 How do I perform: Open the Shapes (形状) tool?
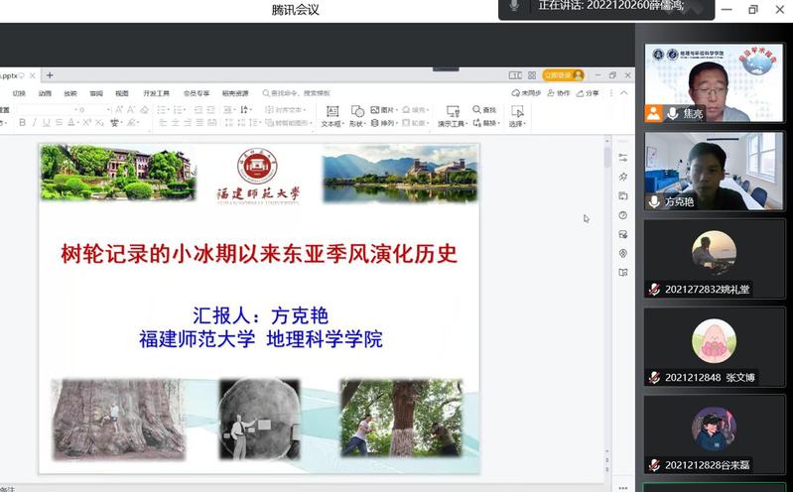357,116
